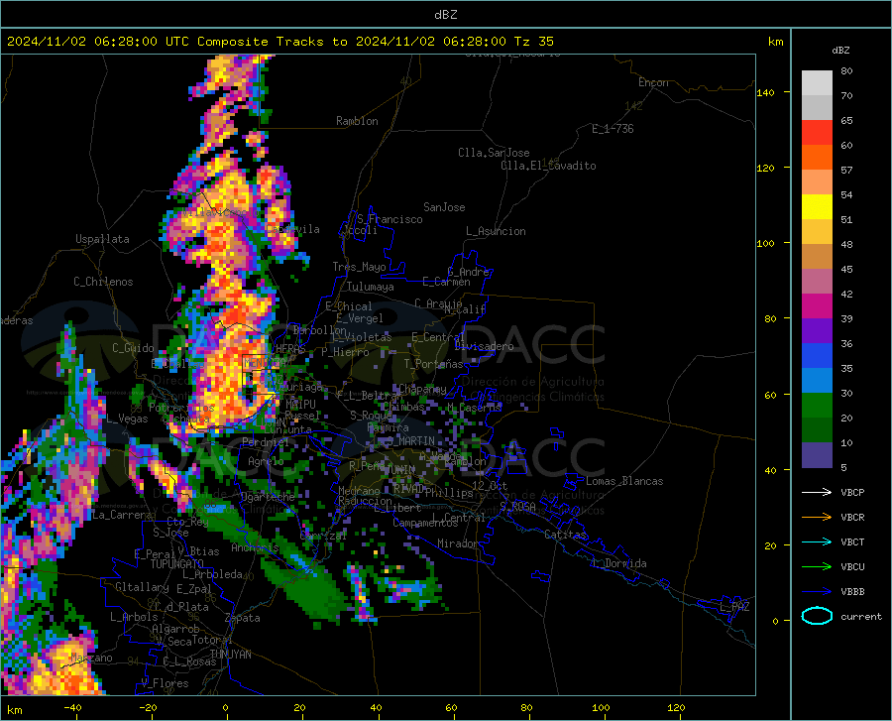Click the green VBCU arrow legend icon

(817, 566)
